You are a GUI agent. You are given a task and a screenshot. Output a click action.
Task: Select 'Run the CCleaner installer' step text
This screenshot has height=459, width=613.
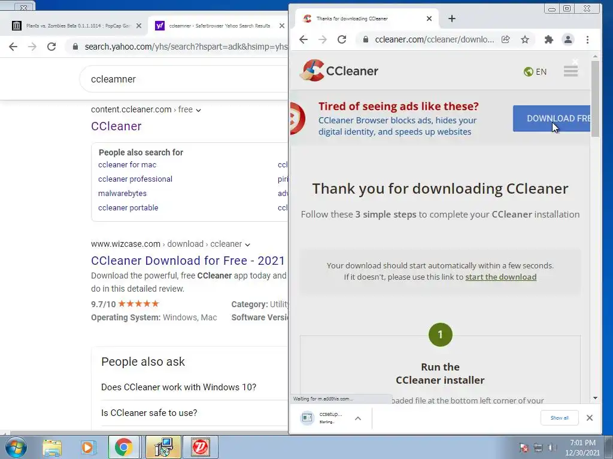440,374
